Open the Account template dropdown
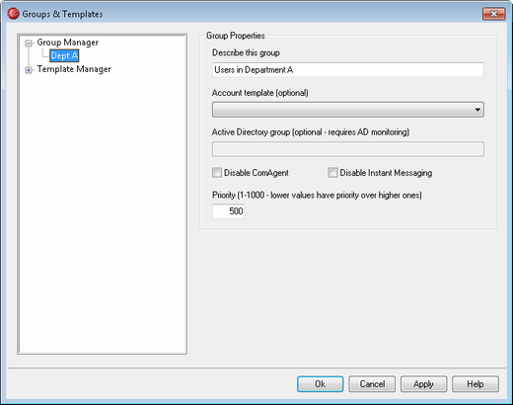This screenshot has width=513, height=405. coord(348,110)
